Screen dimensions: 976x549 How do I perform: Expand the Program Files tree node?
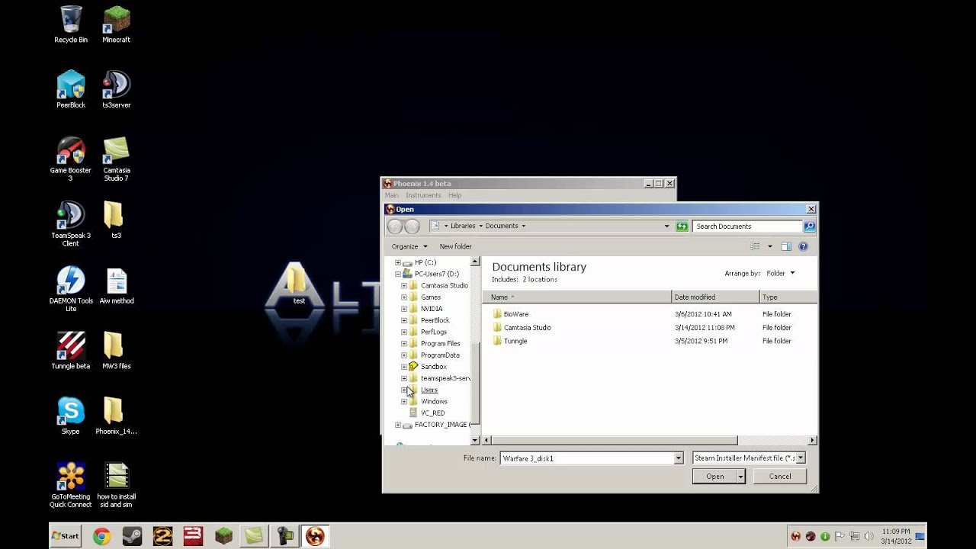(404, 343)
